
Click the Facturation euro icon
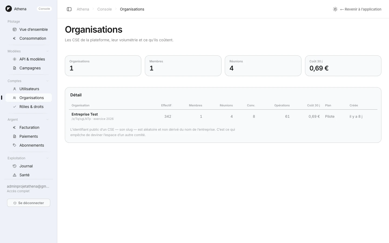(x=15, y=127)
